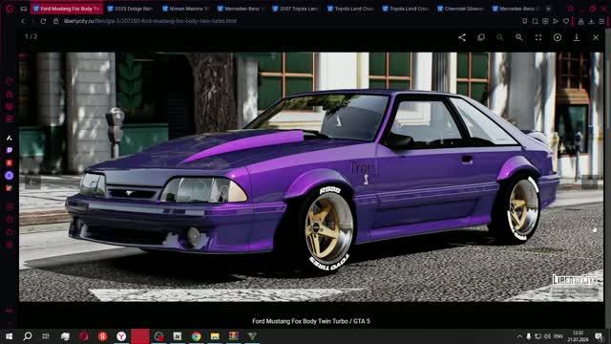Open volume control in system tray

click(547, 336)
